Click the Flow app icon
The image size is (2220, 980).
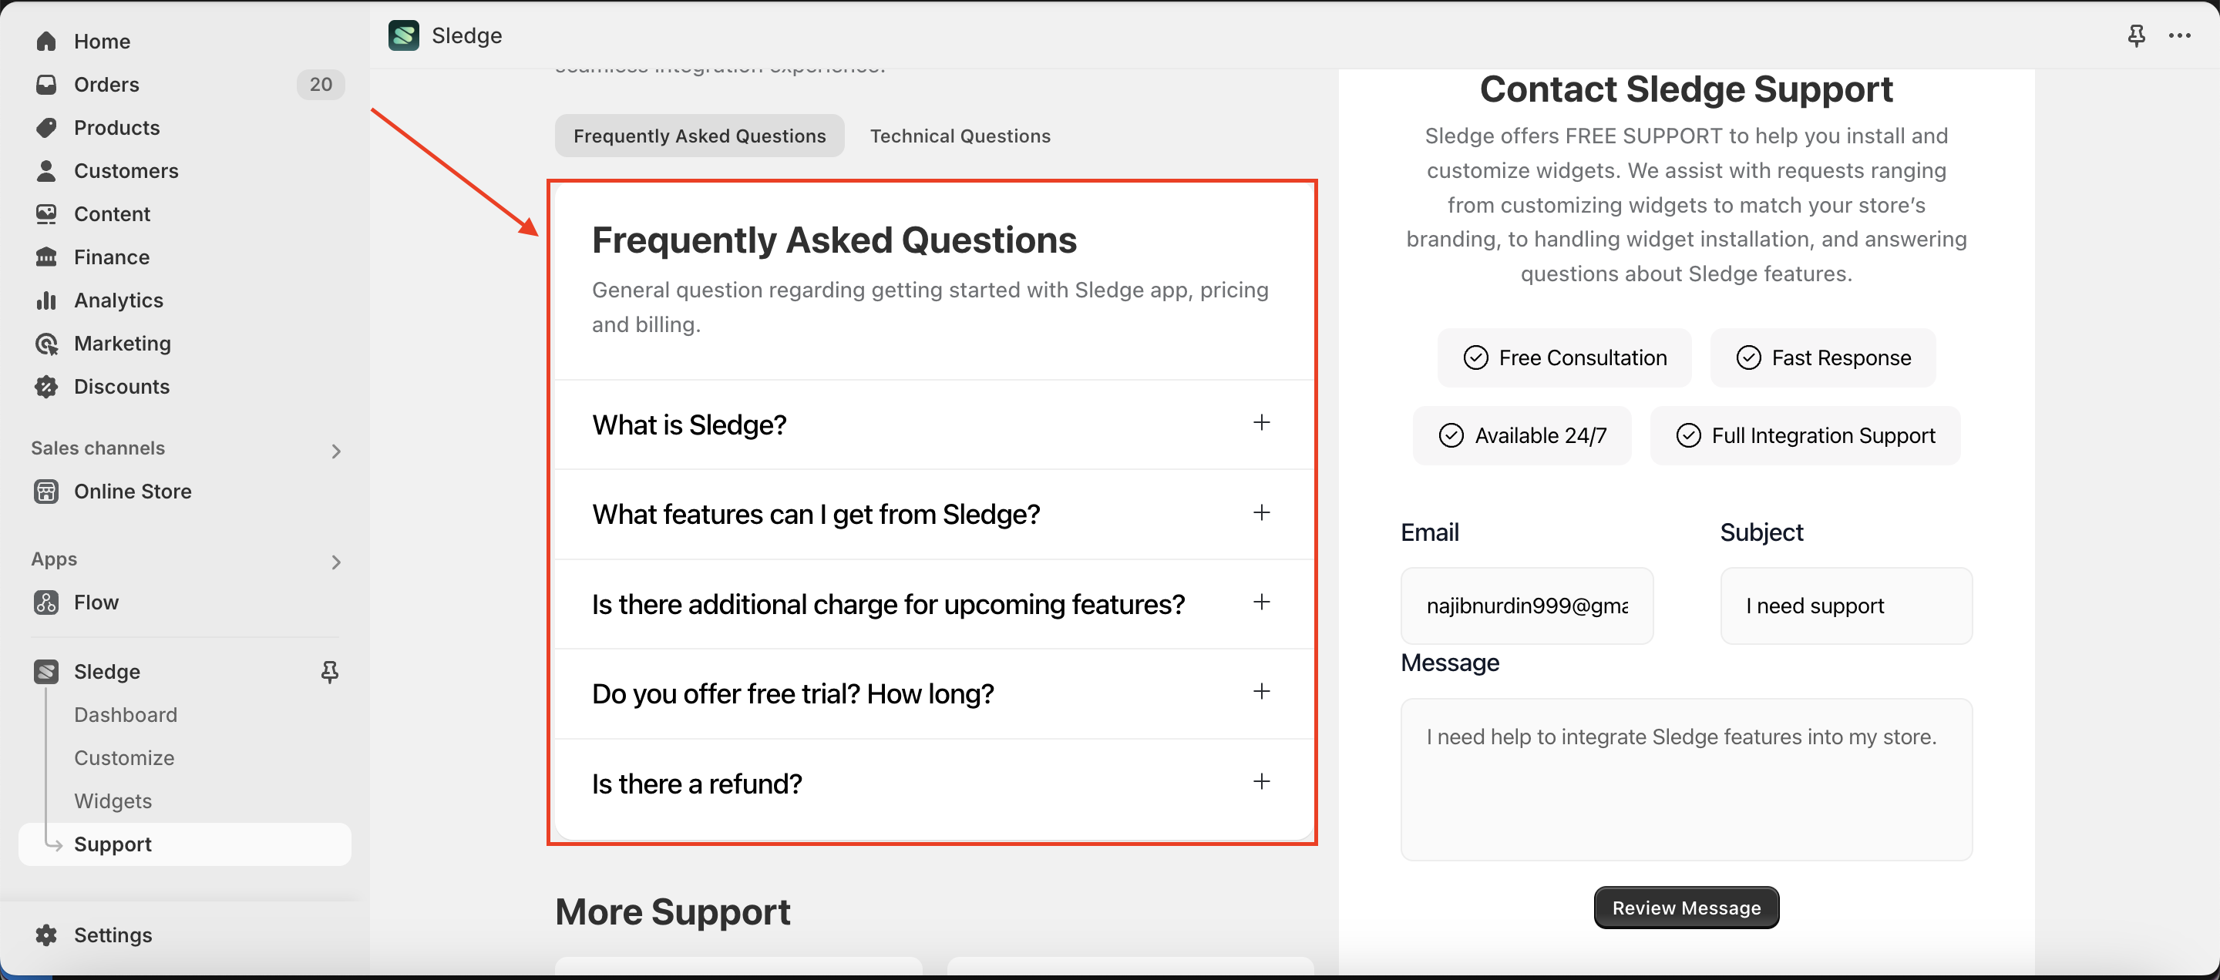(45, 602)
